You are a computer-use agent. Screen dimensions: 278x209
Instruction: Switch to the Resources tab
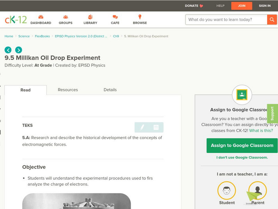click(x=68, y=90)
